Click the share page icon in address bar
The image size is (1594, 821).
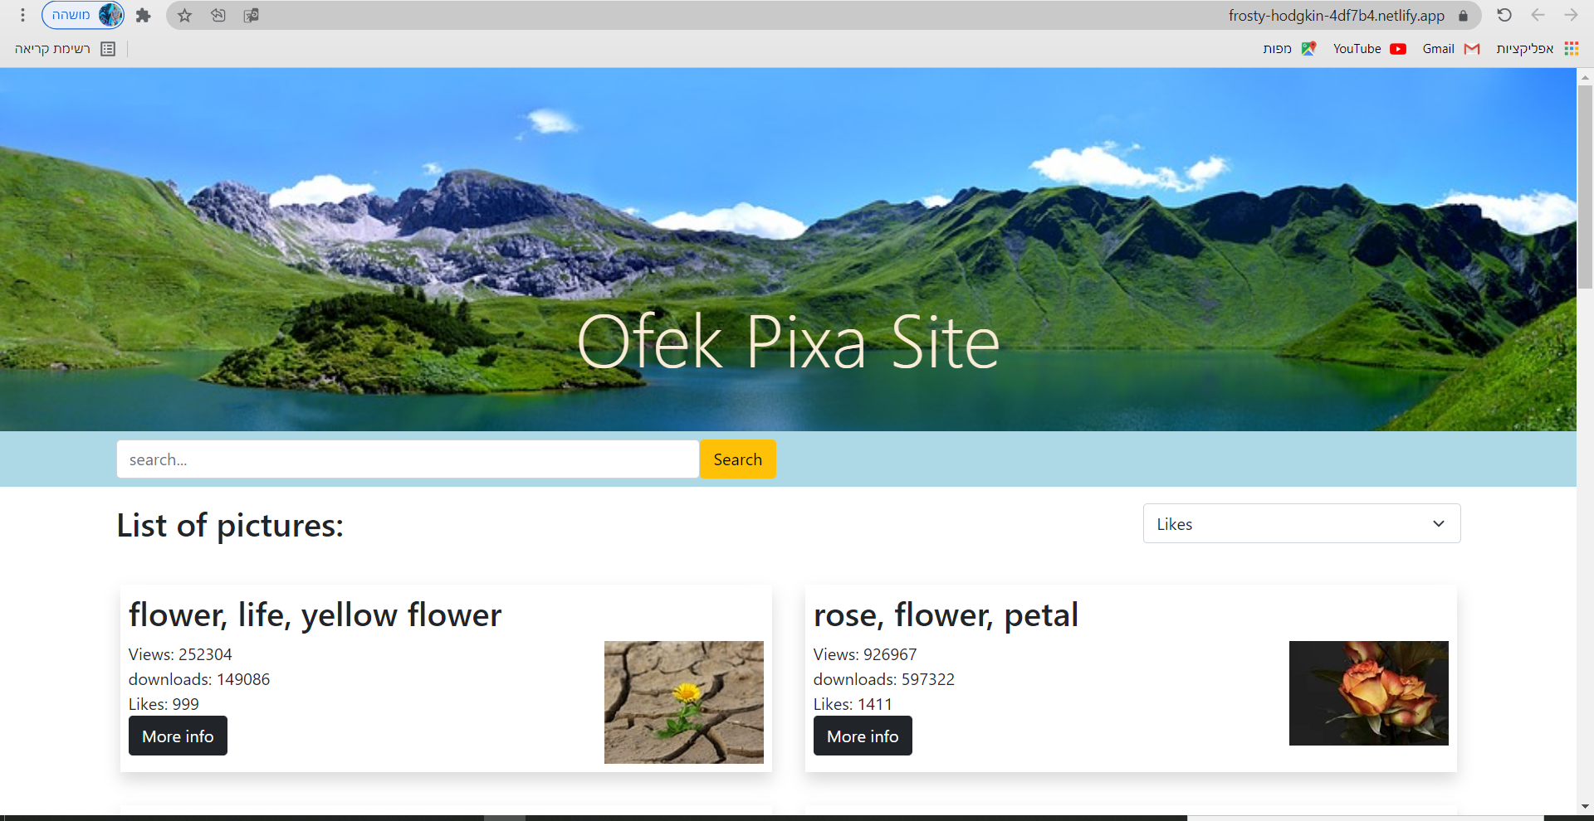[218, 15]
